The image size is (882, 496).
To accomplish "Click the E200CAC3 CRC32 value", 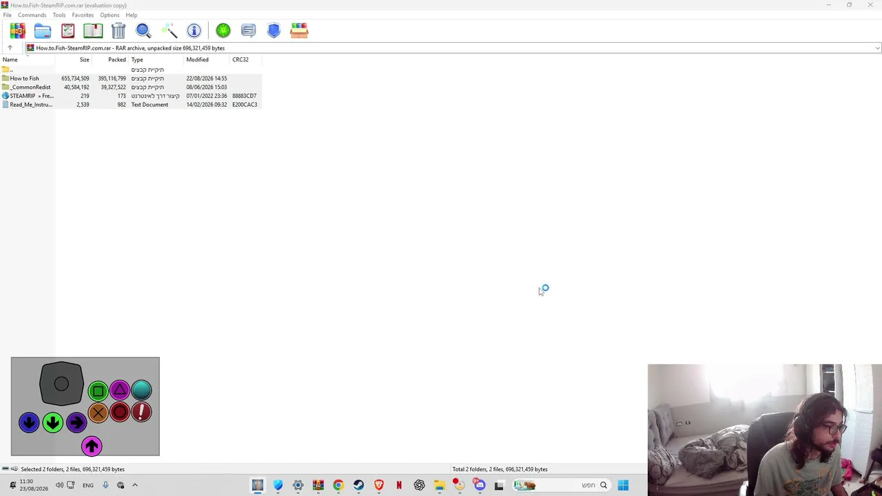I will [245, 105].
